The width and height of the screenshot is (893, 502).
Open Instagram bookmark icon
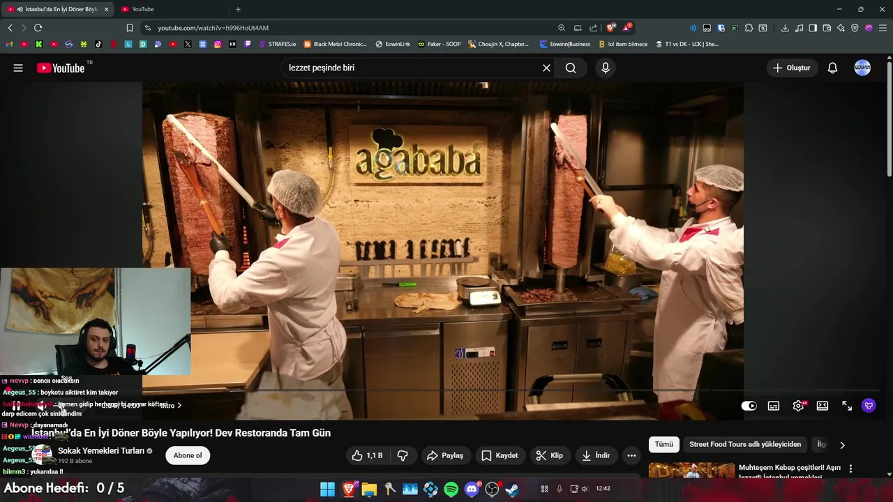tap(218, 44)
